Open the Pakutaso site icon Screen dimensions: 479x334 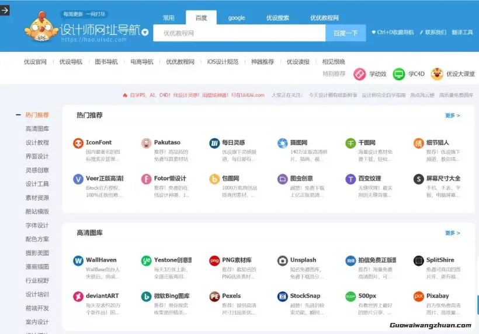click(146, 143)
